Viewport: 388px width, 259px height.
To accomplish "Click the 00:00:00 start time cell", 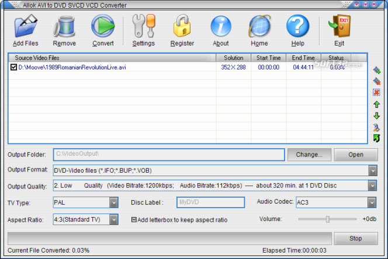I will pos(268,67).
